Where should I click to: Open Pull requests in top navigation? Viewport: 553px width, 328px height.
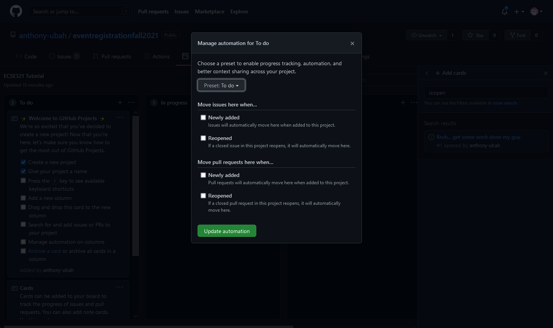[x=153, y=11]
